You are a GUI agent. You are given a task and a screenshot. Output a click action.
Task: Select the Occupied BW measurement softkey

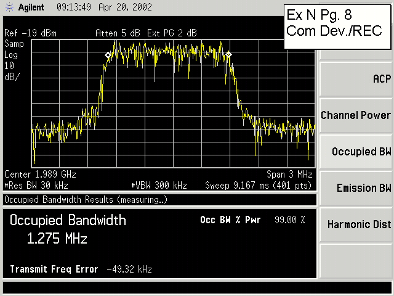(356, 151)
